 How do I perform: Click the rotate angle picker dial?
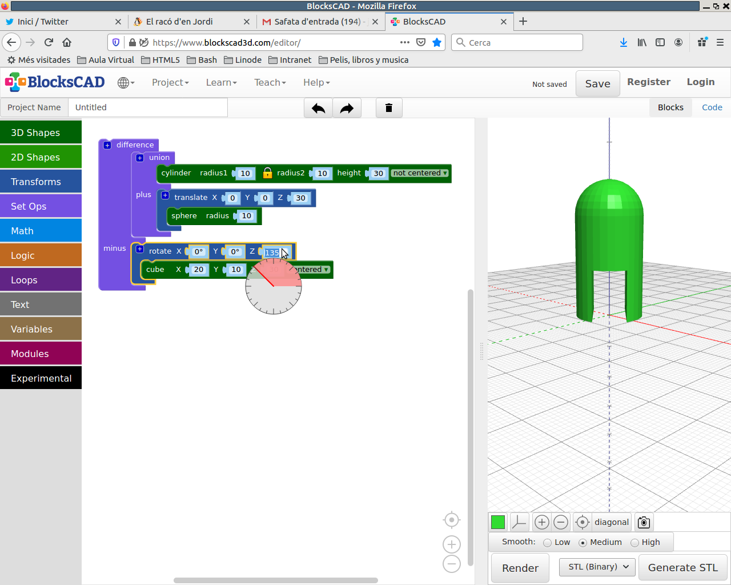point(274,286)
